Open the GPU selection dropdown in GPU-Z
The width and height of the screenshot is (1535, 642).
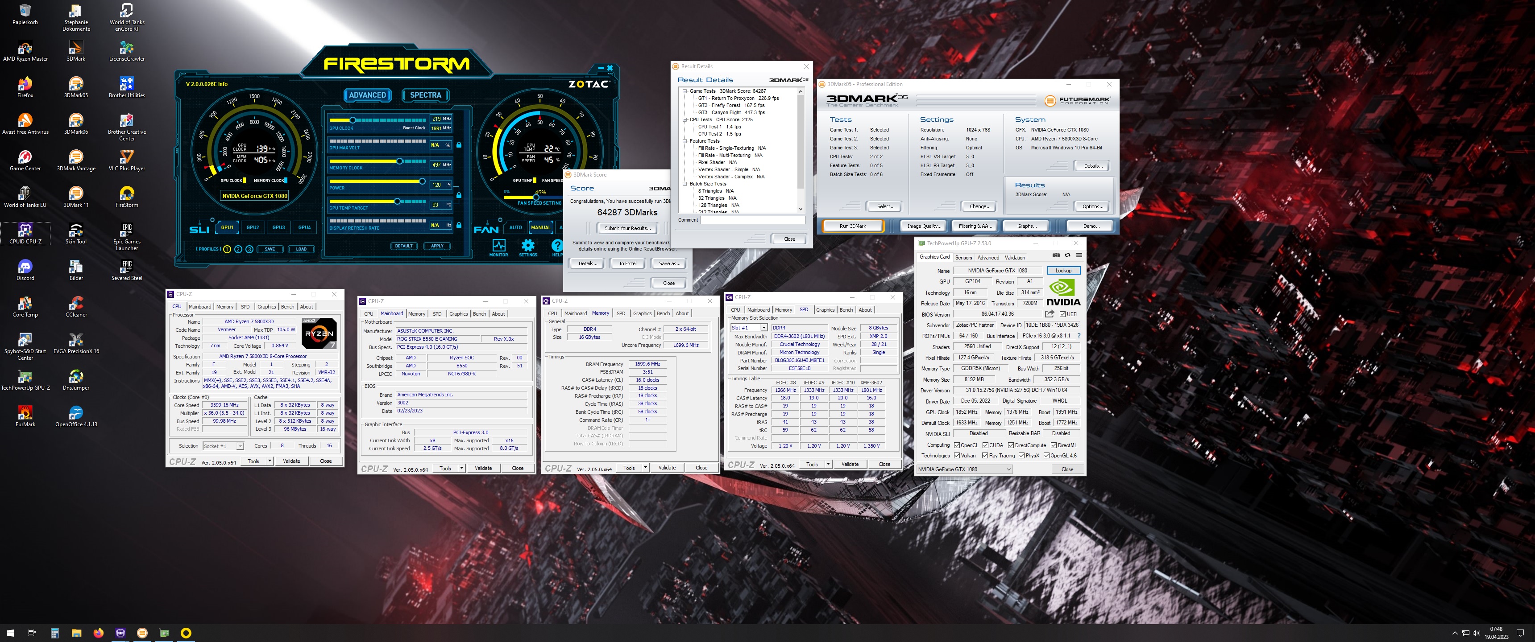coord(964,469)
